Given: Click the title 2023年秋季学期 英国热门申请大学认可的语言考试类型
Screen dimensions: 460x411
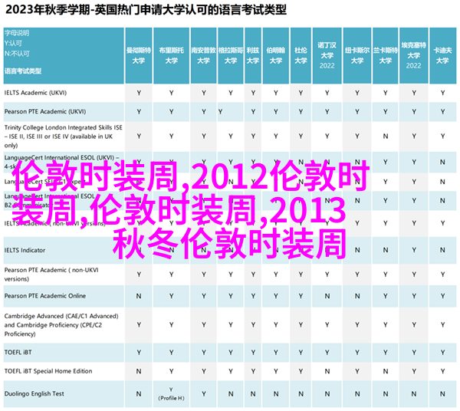Looking at the screenshot, I should (146, 10).
